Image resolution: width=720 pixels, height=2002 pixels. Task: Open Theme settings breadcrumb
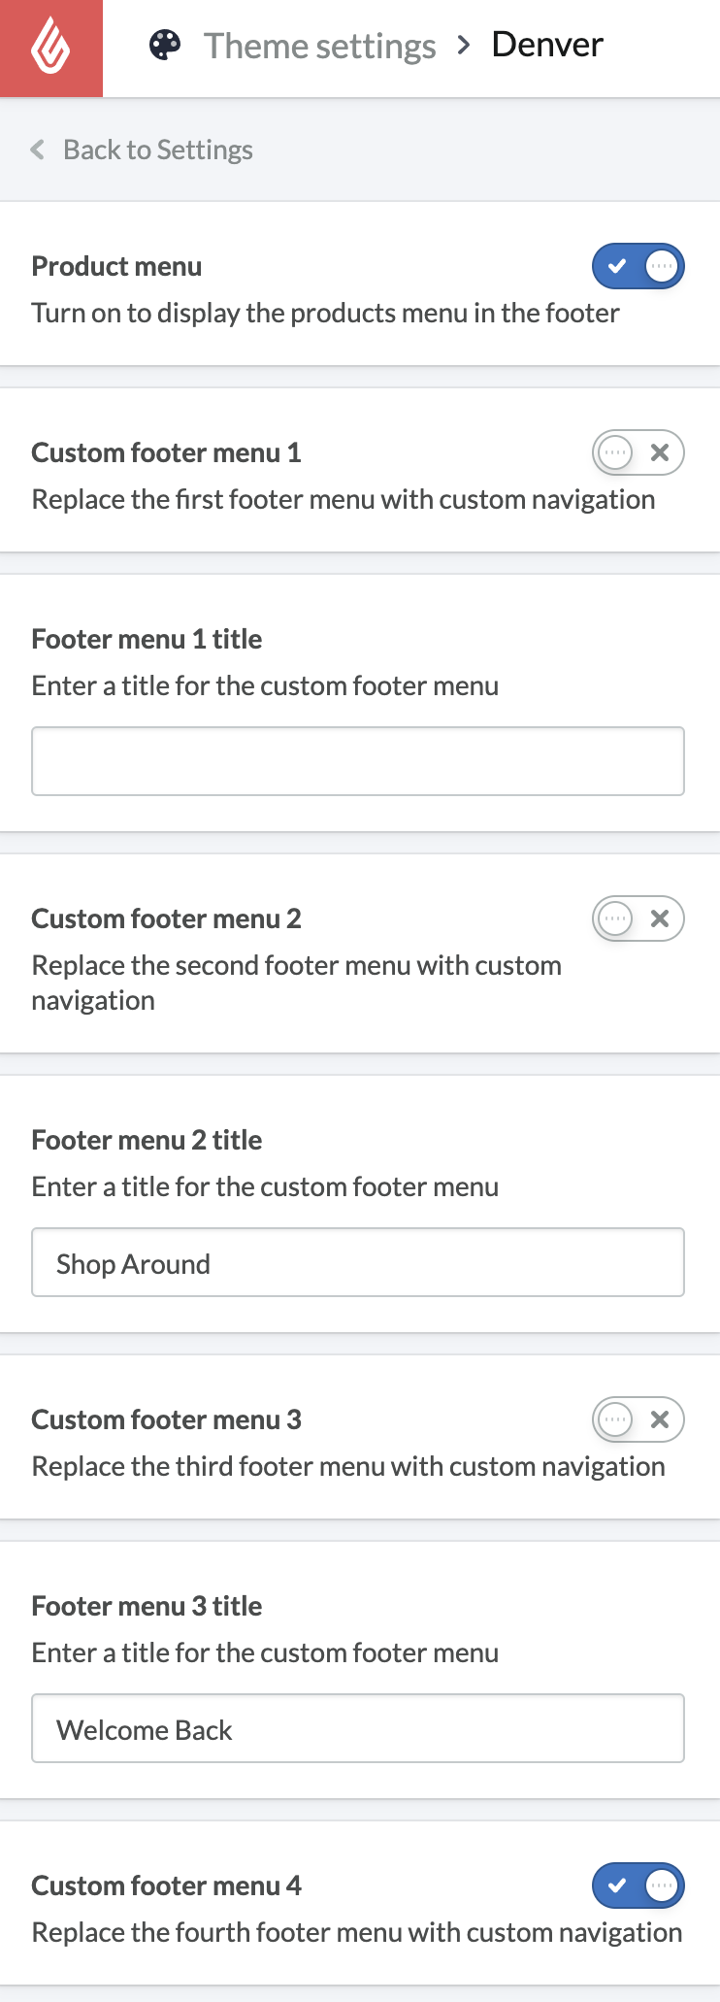coord(319,46)
